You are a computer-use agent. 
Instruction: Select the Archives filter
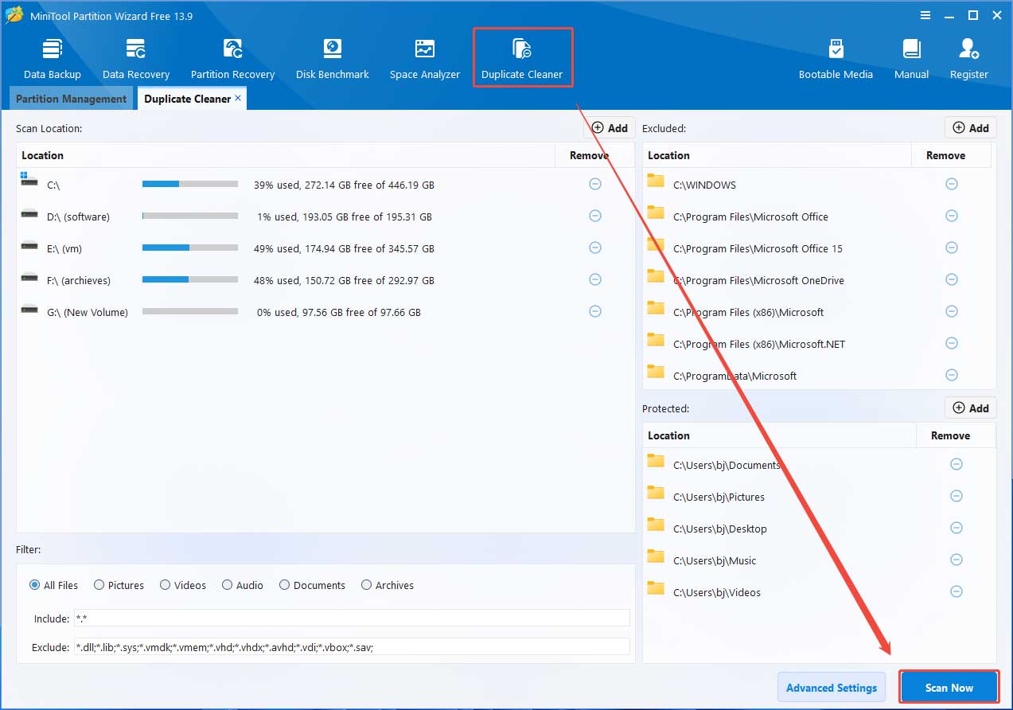coord(388,585)
